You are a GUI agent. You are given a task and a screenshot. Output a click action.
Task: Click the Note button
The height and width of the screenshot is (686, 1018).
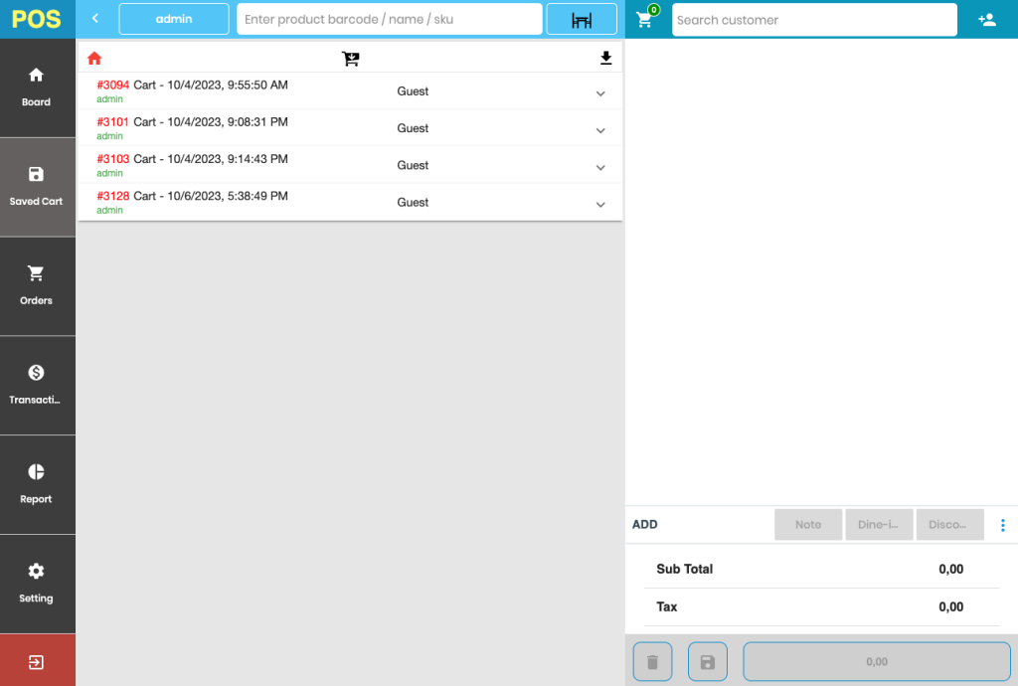(x=808, y=525)
